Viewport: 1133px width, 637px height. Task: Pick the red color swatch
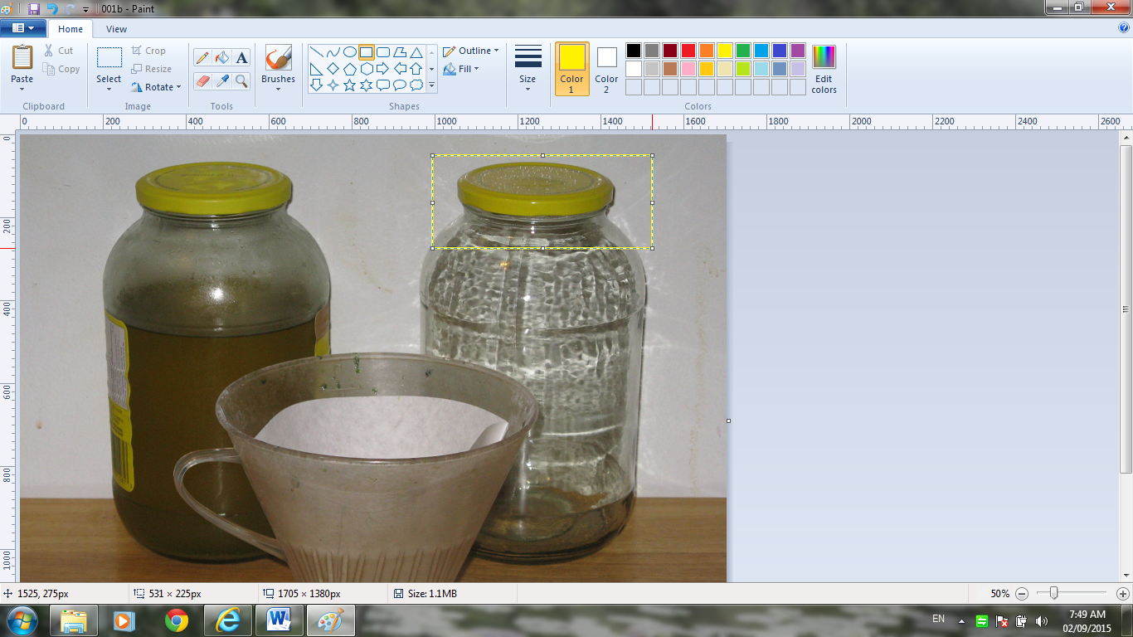[688, 51]
